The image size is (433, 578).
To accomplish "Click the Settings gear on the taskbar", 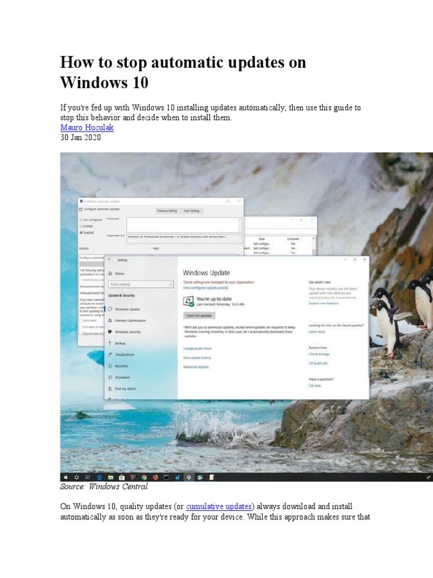I will 189,477.
